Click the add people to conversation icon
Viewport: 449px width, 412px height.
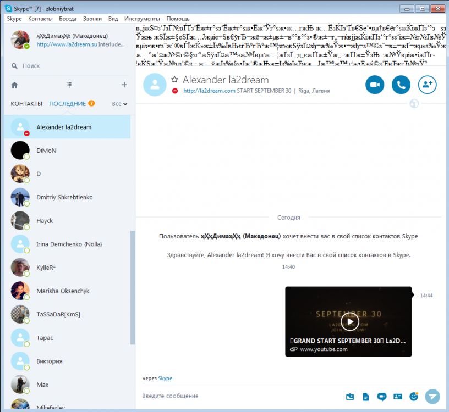pyautogui.click(x=427, y=85)
